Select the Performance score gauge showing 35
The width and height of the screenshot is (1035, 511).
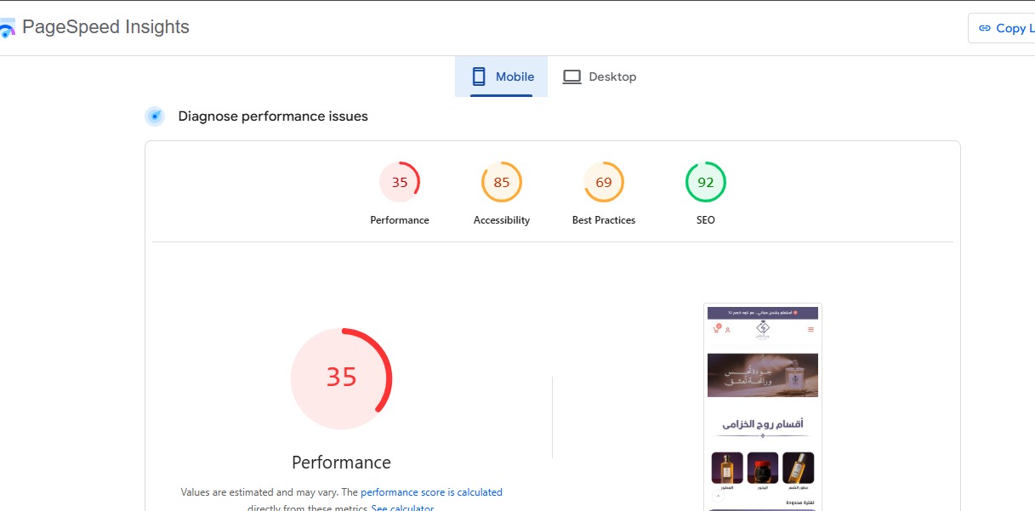[400, 182]
